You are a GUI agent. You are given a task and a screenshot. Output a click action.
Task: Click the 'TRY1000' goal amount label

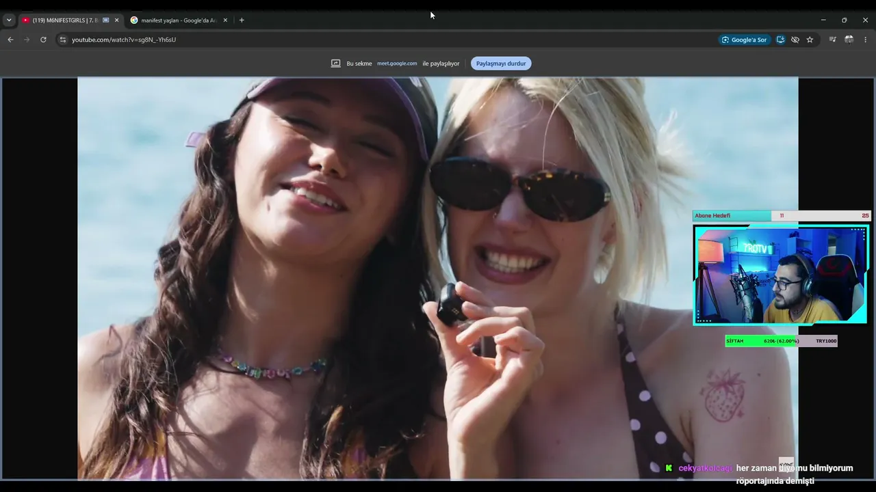coord(826,341)
